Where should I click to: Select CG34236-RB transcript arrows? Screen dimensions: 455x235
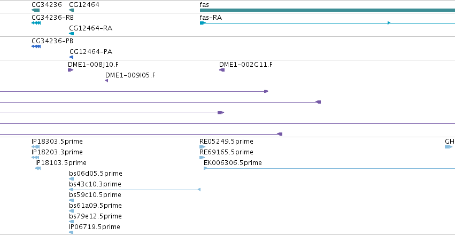tap(36, 23)
